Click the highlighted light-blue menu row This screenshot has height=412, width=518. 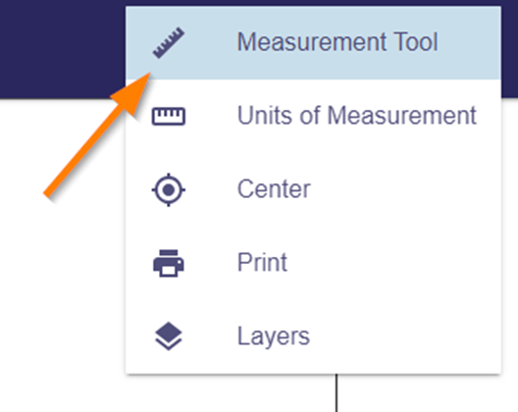tap(313, 42)
